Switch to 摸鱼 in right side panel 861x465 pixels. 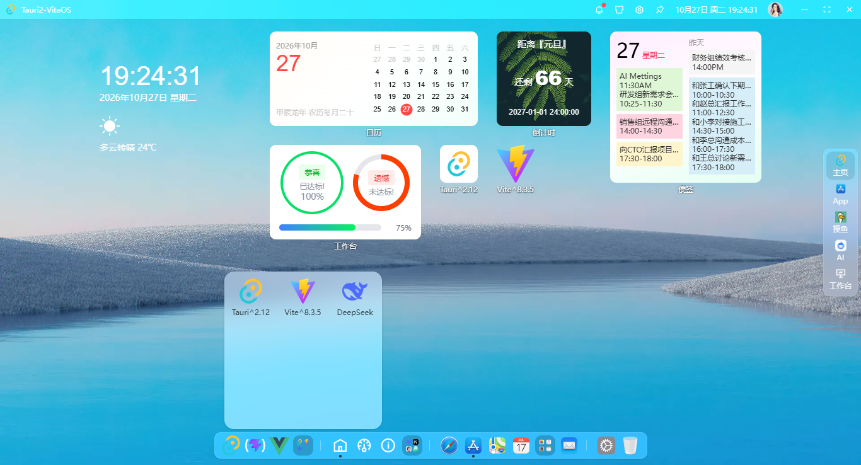[x=840, y=222]
